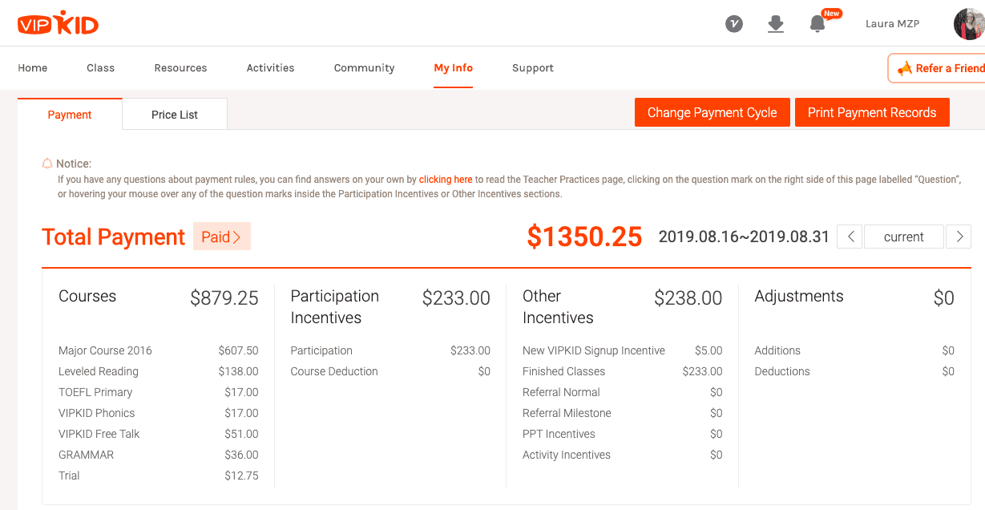Click the Deductions row label

pyautogui.click(x=782, y=371)
